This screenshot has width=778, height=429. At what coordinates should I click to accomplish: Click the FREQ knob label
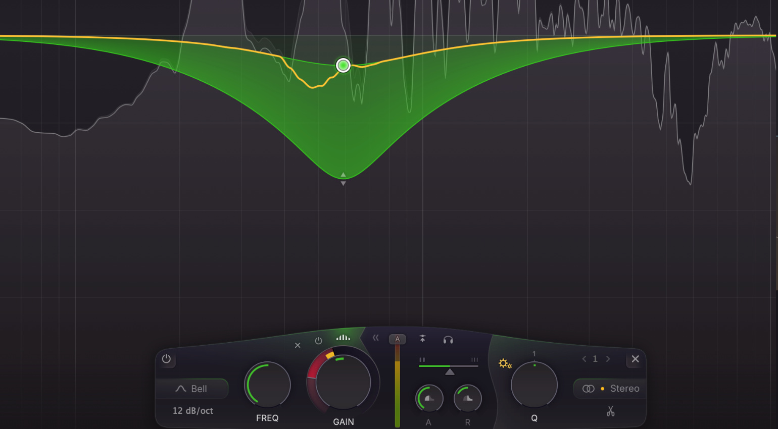[x=267, y=417]
